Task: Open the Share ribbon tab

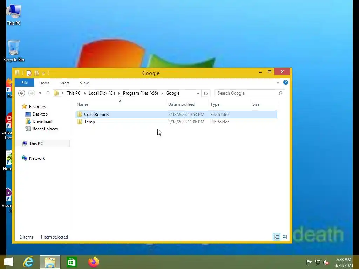Action: (x=65, y=83)
